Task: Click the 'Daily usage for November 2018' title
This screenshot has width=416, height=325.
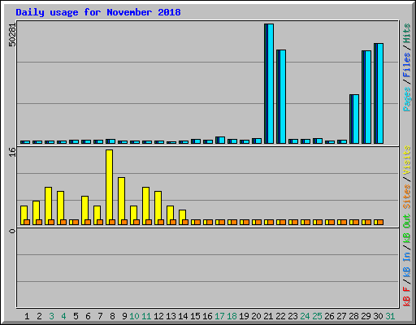Action: click(x=98, y=12)
